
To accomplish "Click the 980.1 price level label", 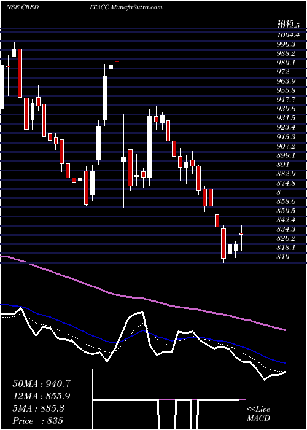I will (287, 63).
